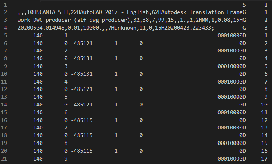Click the '-485131' value on line 8
Screen dimensions: 272x164
coord(82,58)
